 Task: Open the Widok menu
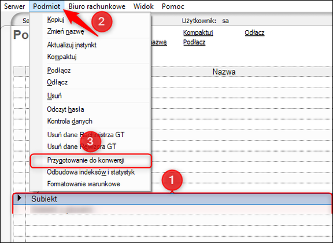tap(143, 6)
